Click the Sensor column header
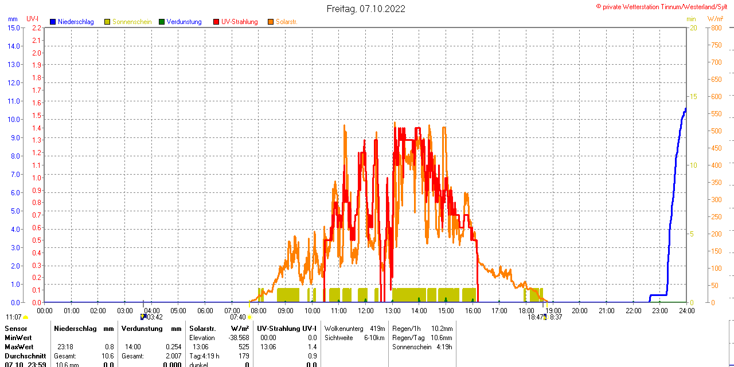This screenshot has width=734, height=367. click(15, 329)
